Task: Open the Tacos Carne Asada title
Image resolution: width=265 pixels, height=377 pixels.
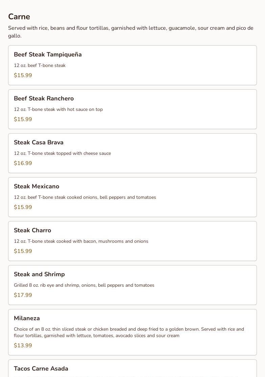Action: (41, 369)
